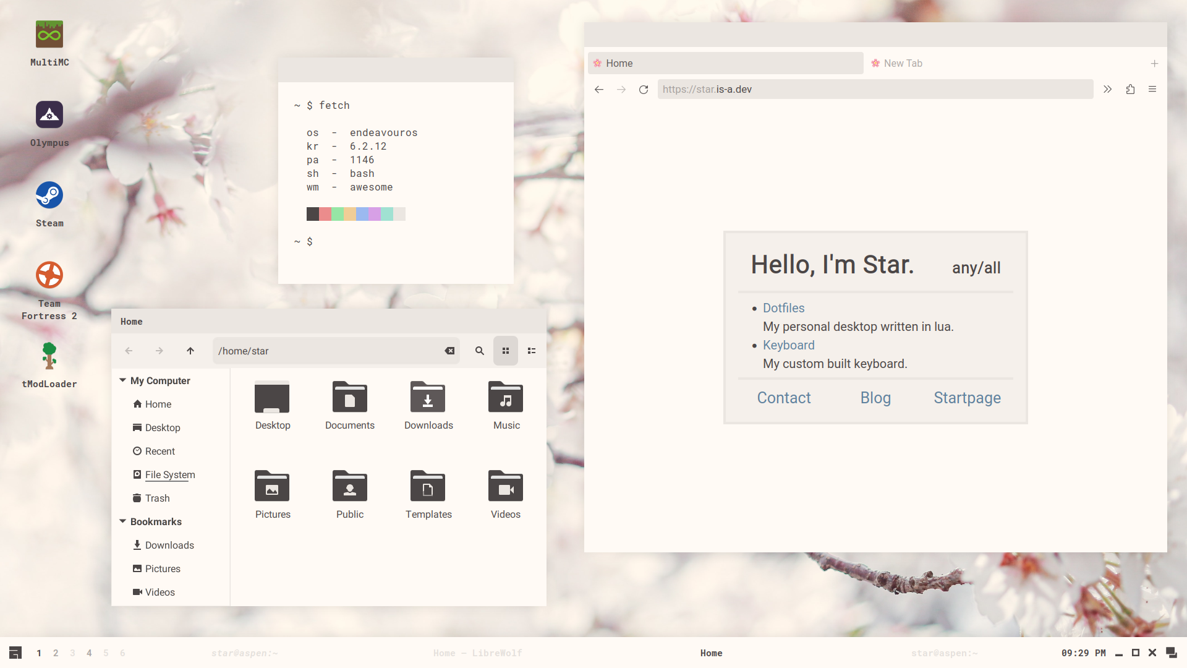Switch to the New Tab browser tab

903,63
